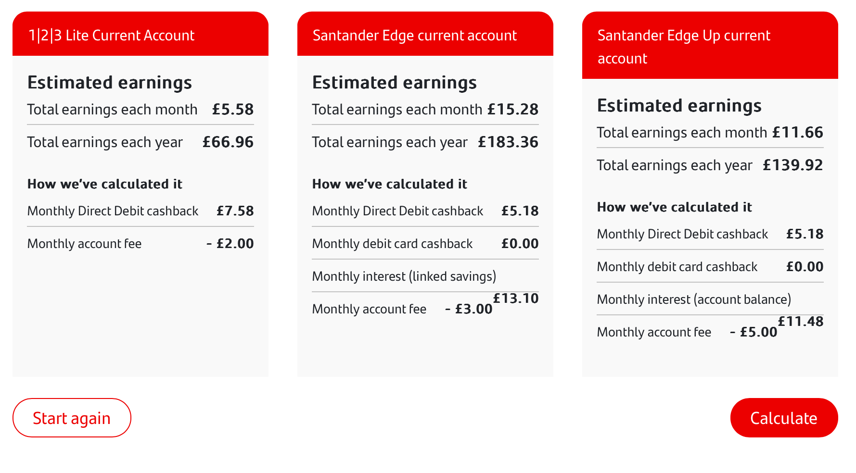The width and height of the screenshot is (856, 473).
Task: Select the Santander Edge Up current account header
Action: (x=710, y=45)
